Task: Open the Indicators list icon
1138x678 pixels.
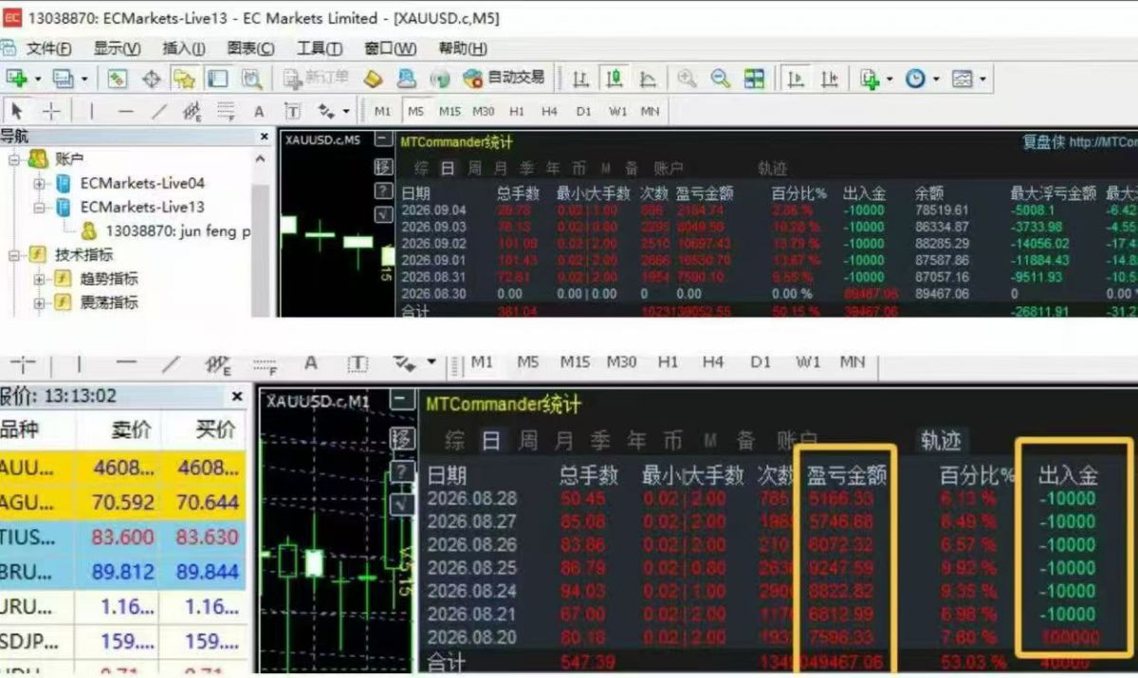Action: coord(870,79)
